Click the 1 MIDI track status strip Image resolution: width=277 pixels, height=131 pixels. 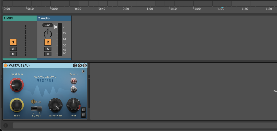(x=20, y=59)
